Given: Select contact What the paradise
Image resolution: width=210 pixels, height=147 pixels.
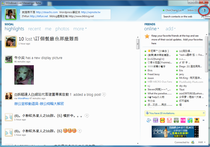Looking at the screenshot, I should (160, 94).
